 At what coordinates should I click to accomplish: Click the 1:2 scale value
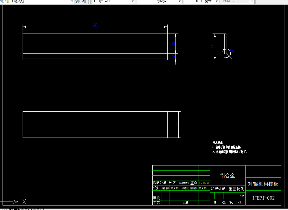[241, 196]
